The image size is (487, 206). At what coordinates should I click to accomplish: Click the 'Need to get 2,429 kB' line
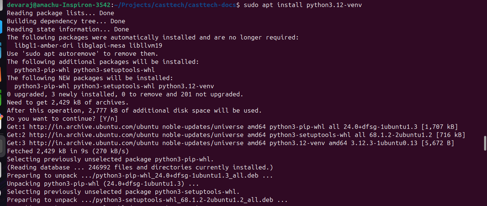(68, 102)
